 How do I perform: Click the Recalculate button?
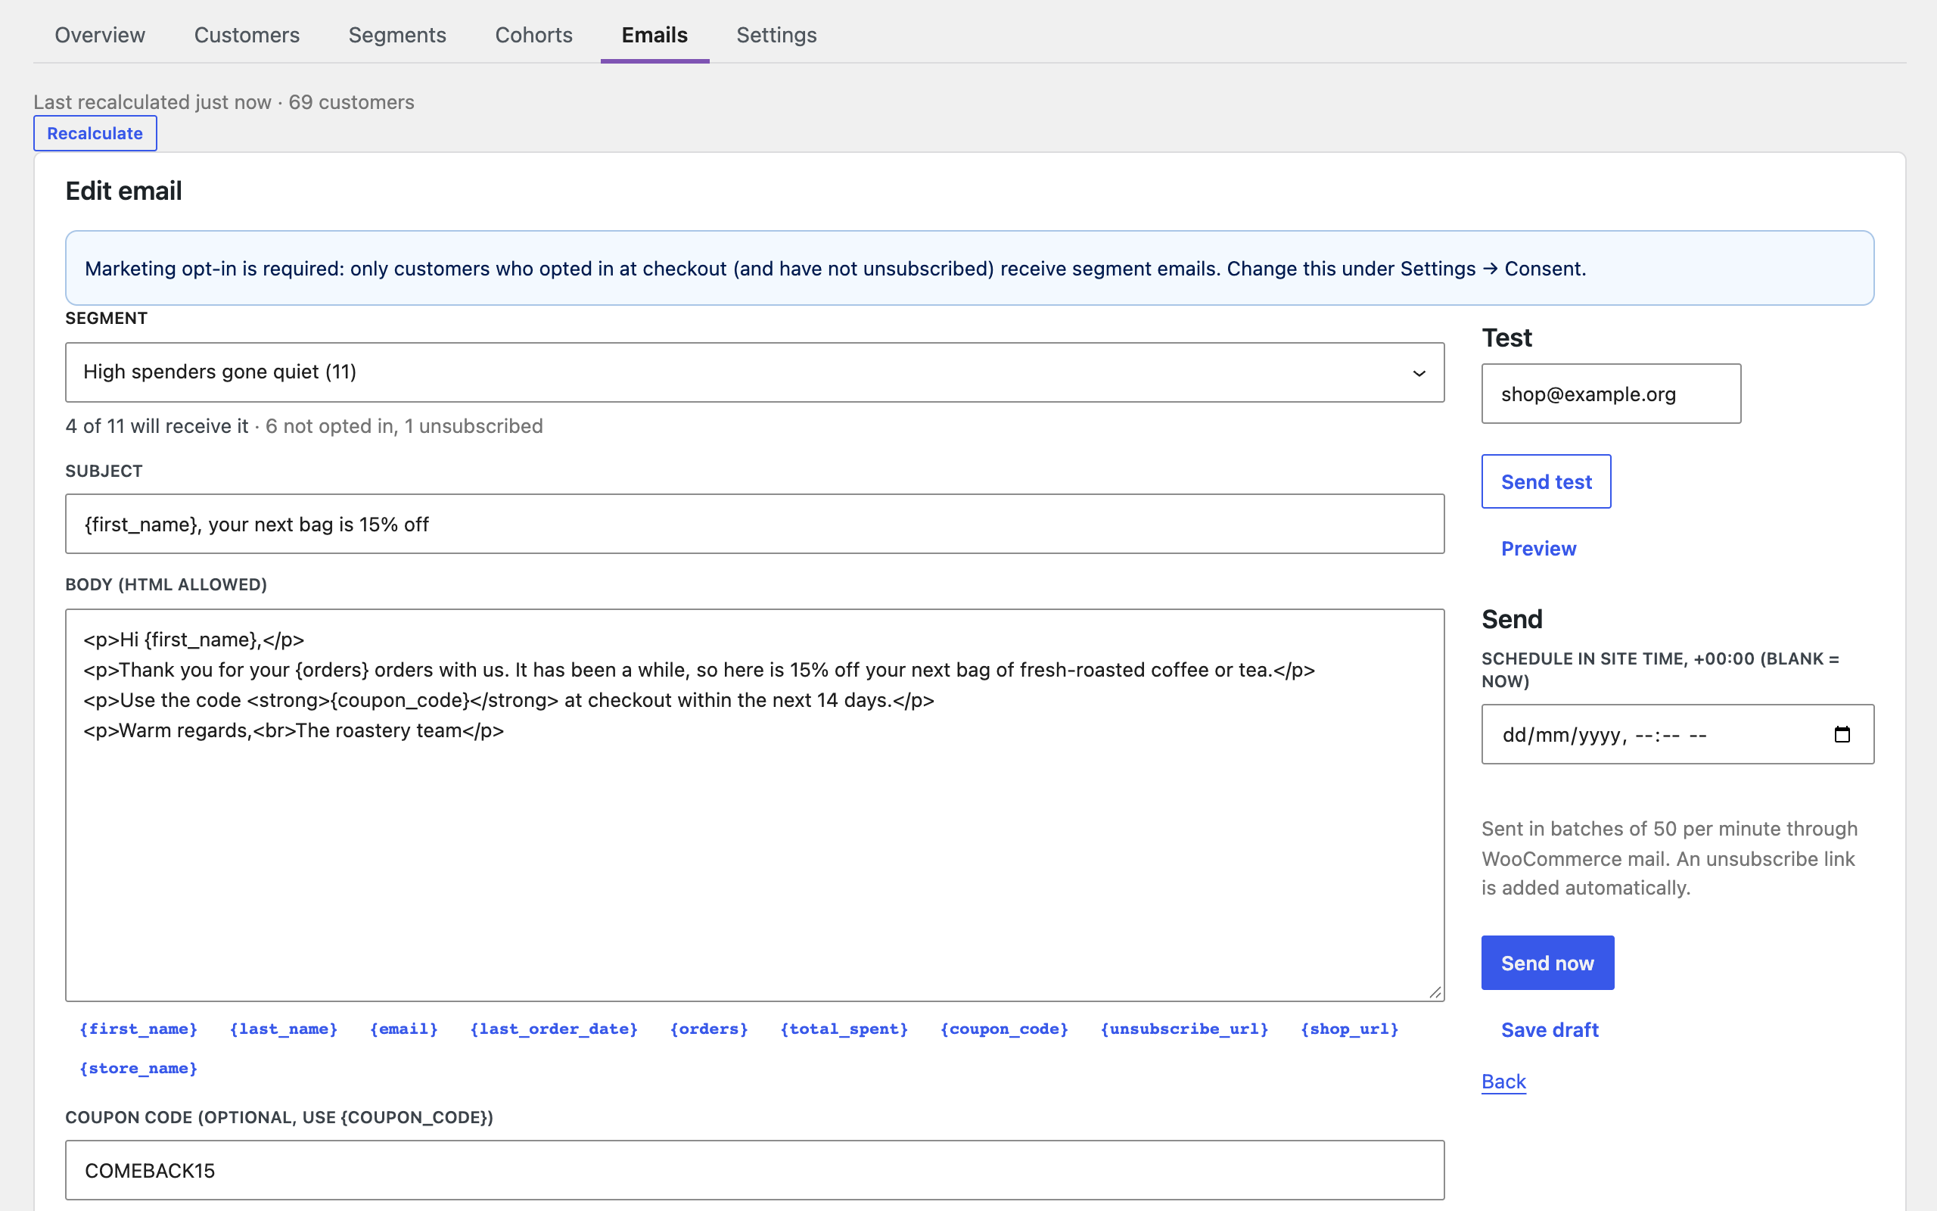coord(95,133)
